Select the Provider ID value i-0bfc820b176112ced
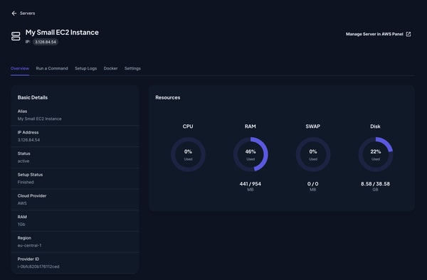Viewport: 427px width, 280px height. [x=38, y=266]
